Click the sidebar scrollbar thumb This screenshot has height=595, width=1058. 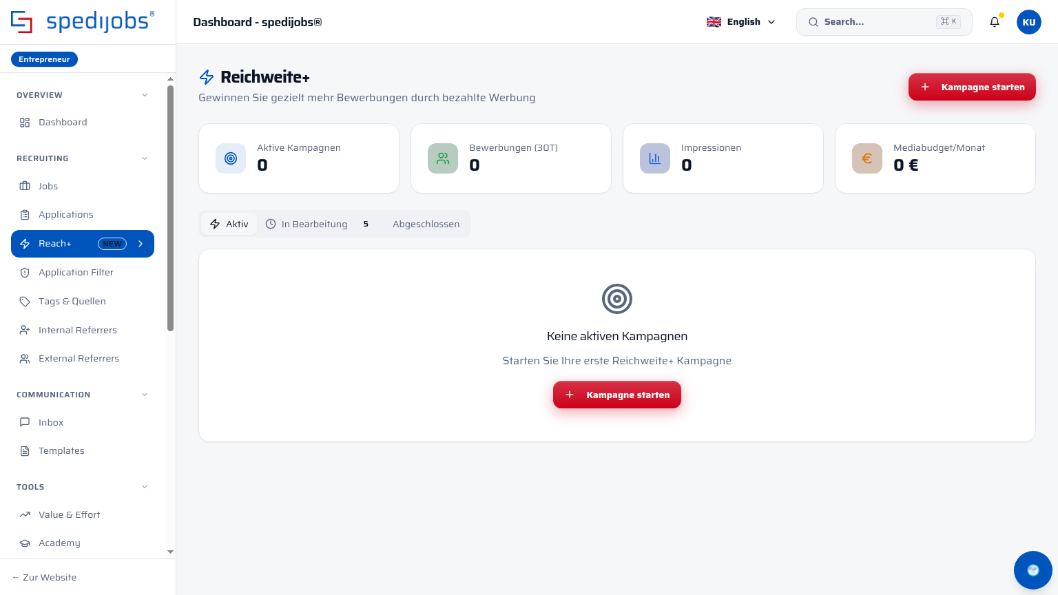(170, 208)
